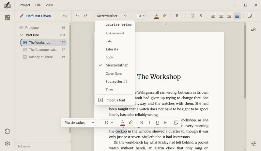Image resolution: width=261 pixels, height=151 pixels.
Task: Open the plugins puzzle-piece icon
Action: [x=7, y=131]
